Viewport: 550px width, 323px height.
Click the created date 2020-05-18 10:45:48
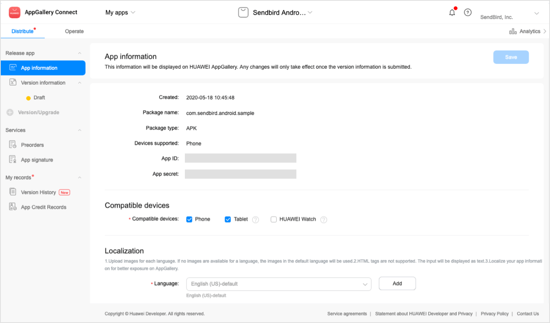210,97
